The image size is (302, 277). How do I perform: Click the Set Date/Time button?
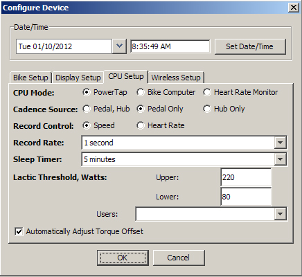(x=250, y=46)
